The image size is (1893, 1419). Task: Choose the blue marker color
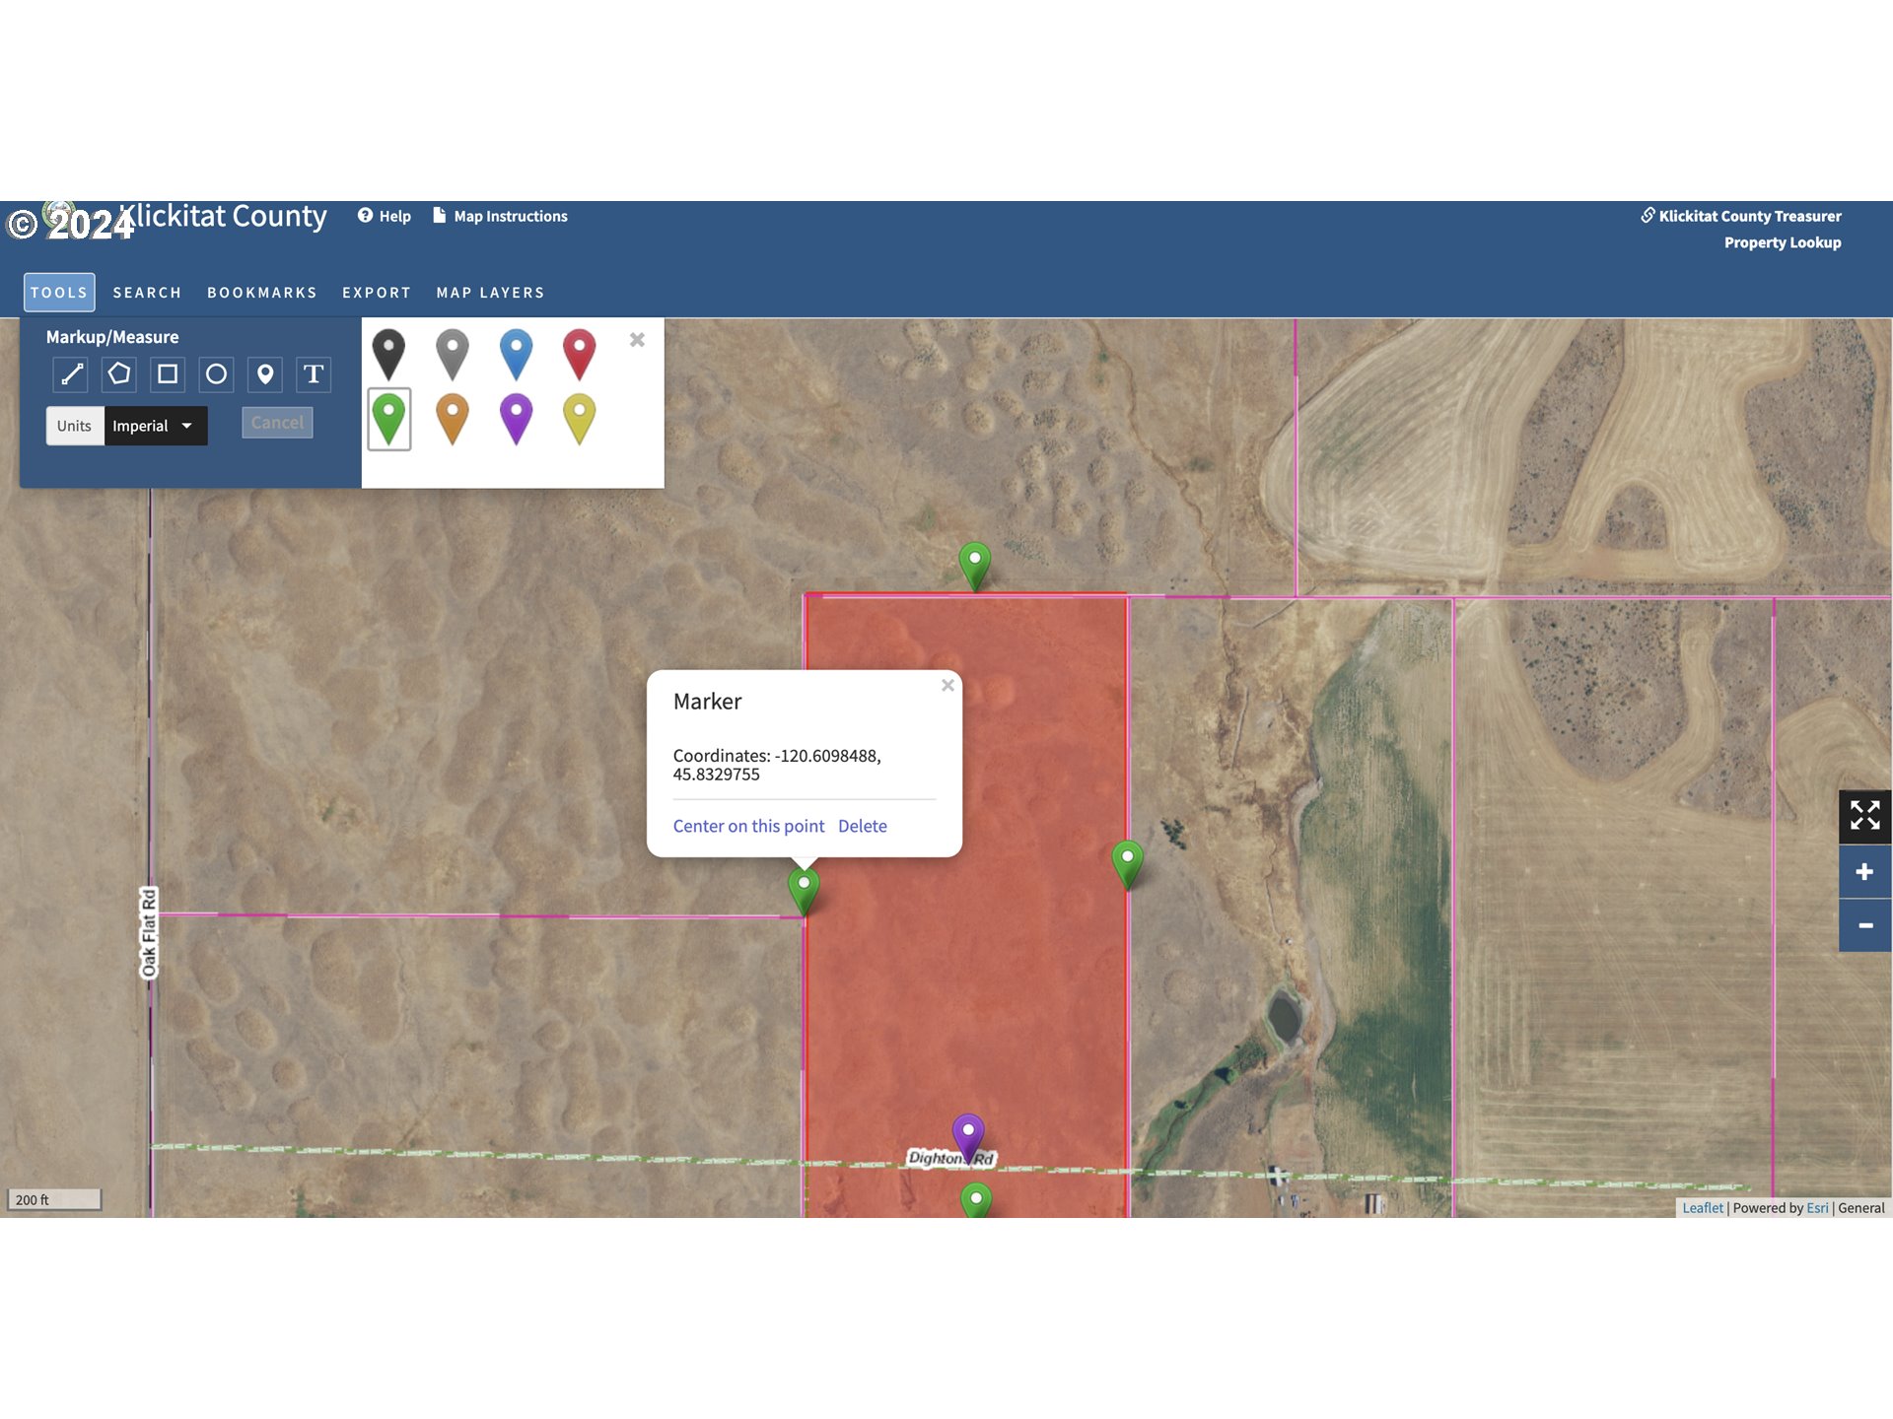click(516, 353)
